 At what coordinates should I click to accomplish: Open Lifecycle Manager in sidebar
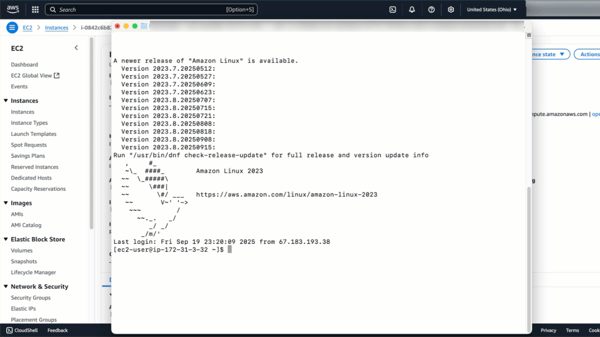(33, 272)
